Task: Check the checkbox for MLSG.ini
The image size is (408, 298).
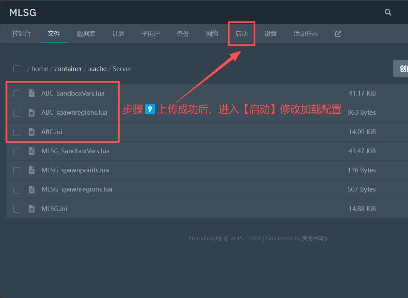Action: pos(17,209)
